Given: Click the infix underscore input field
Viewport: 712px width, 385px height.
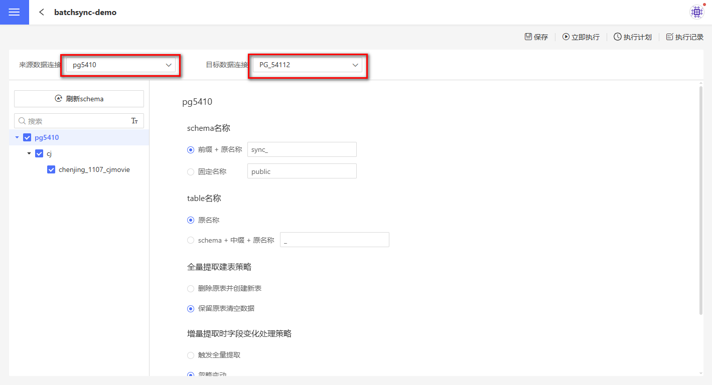Looking at the screenshot, I should coord(335,240).
